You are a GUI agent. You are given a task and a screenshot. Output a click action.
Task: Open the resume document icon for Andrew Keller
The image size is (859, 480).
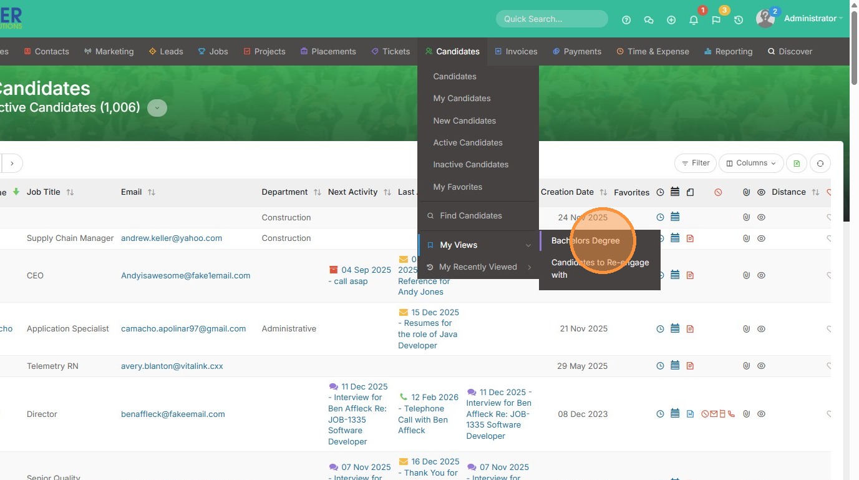[690, 238]
